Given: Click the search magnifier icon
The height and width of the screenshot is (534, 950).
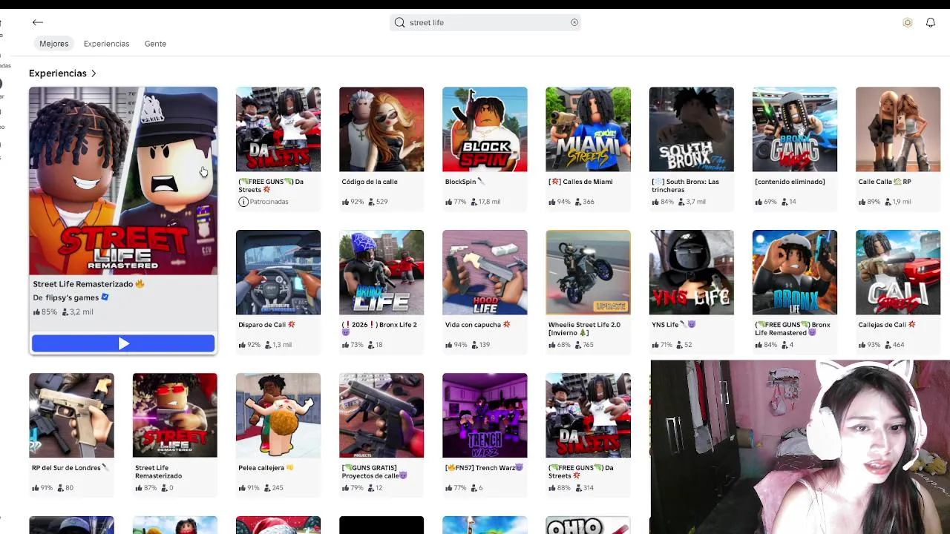Looking at the screenshot, I should pos(399,22).
